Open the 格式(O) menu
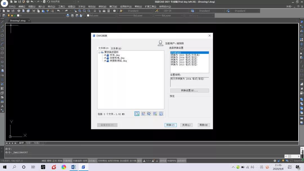The width and height of the screenshot is (304, 171). (x=52, y=6)
